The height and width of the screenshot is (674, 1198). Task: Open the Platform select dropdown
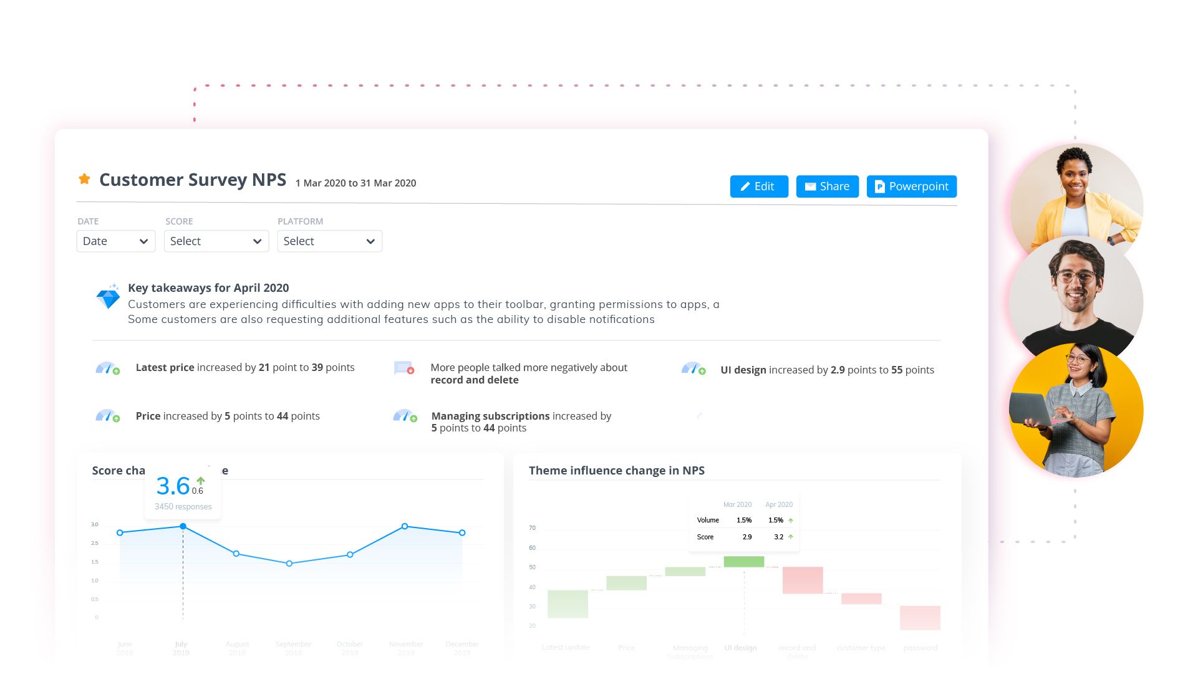pyautogui.click(x=328, y=241)
